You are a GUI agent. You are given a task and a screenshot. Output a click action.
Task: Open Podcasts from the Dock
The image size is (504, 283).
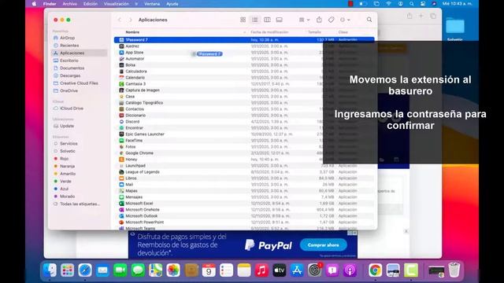pos(350,270)
